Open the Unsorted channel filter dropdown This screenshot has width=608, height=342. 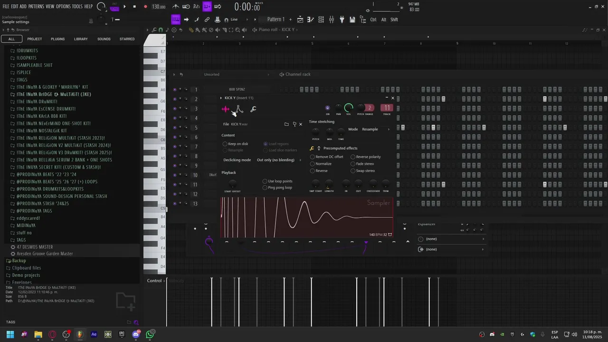236,74
